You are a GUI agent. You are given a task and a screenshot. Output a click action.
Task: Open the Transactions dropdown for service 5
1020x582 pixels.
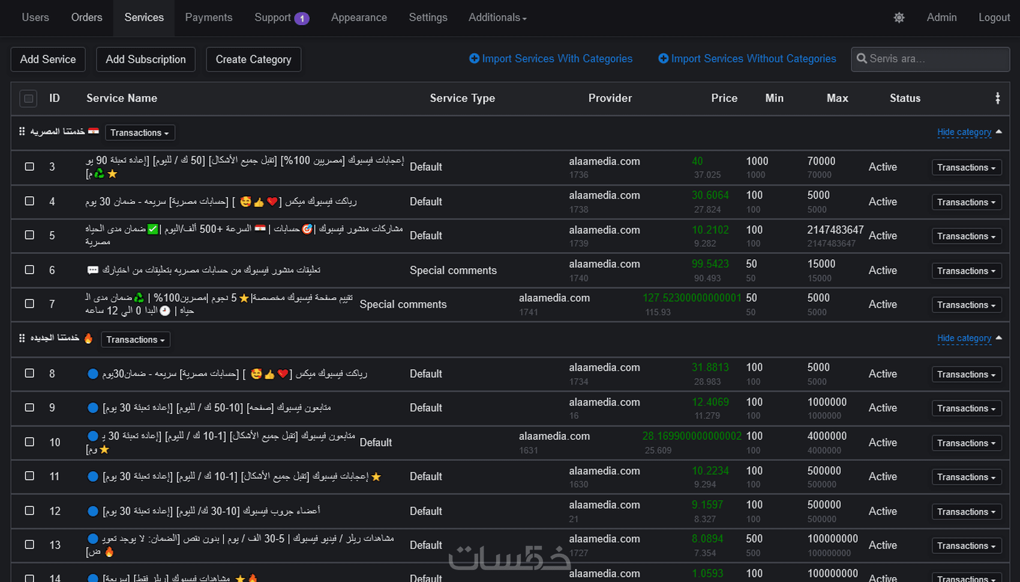coord(967,236)
